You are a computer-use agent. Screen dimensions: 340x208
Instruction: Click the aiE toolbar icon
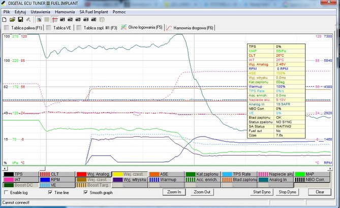[94, 20]
